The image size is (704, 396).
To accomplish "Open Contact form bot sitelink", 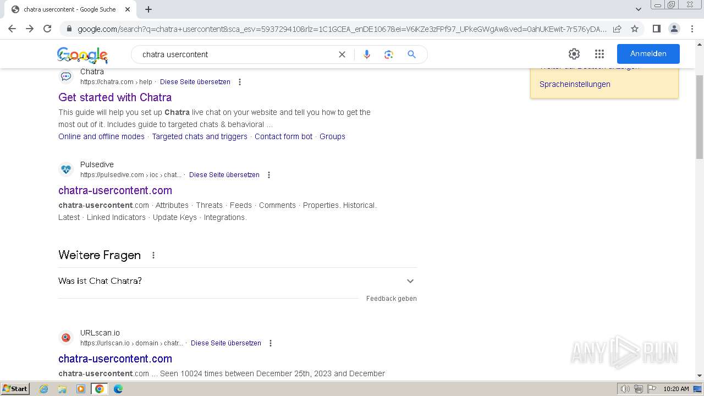I will click(283, 136).
